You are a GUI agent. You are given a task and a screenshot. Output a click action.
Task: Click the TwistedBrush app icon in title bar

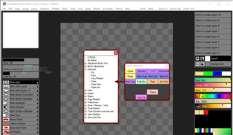coord(4,4)
